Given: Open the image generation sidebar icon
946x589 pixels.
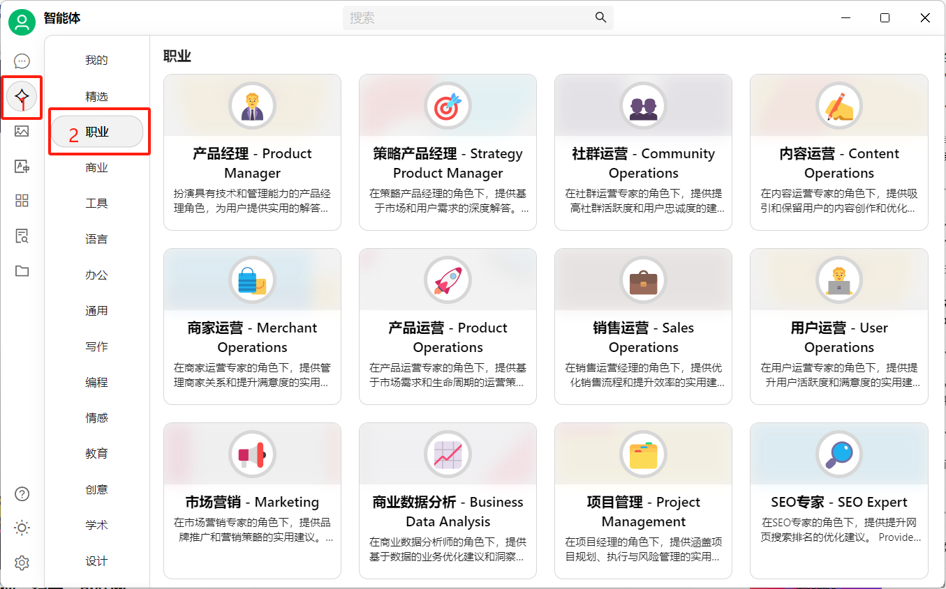Looking at the screenshot, I should (22, 131).
